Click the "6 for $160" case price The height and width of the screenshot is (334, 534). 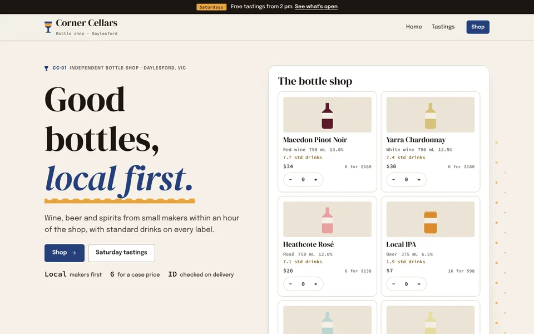461,166
